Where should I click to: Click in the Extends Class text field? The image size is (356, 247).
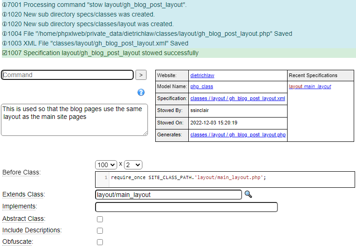pyautogui.click(x=168, y=195)
